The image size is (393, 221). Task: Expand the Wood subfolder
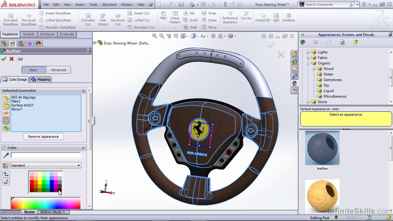pos(314,69)
